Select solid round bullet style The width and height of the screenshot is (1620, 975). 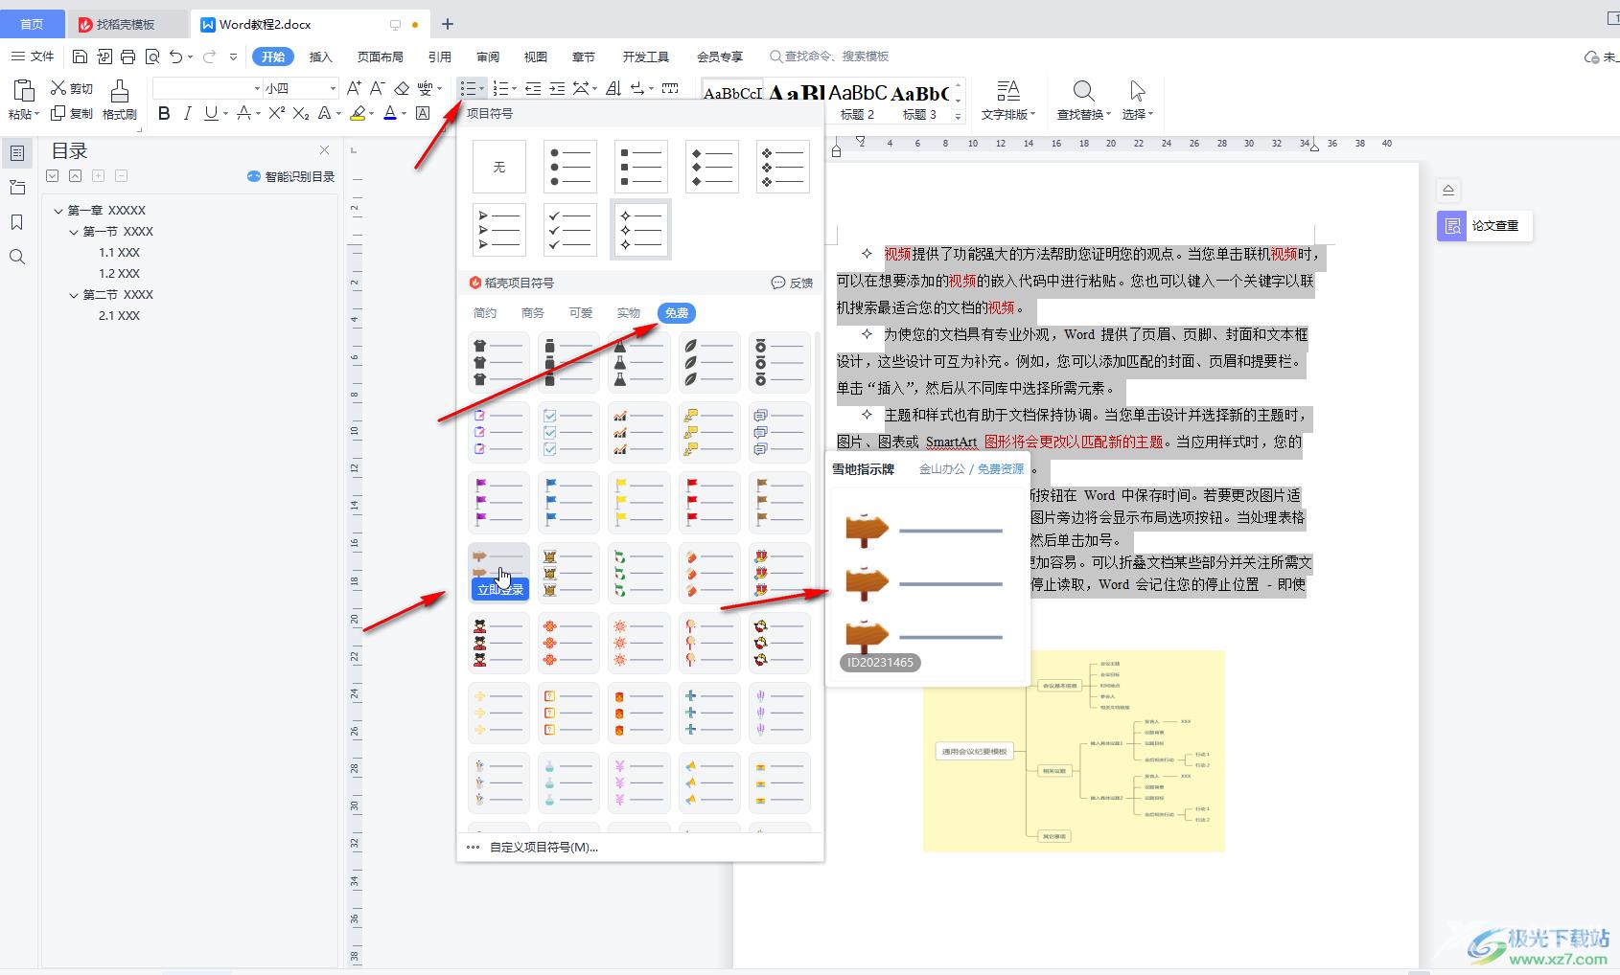coord(570,167)
